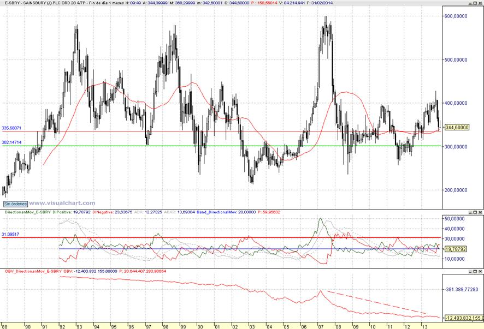Click the 200,00000 price axis label
The height and width of the screenshot is (329, 484).
click(456, 190)
